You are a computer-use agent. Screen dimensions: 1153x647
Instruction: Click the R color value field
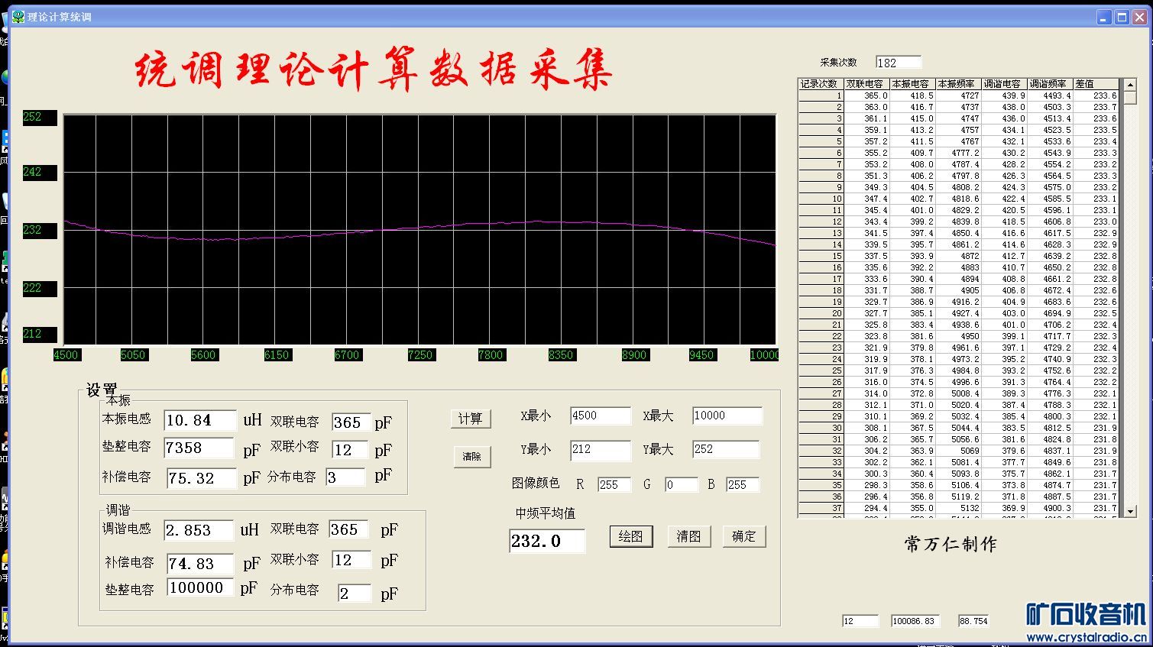(x=614, y=485)
